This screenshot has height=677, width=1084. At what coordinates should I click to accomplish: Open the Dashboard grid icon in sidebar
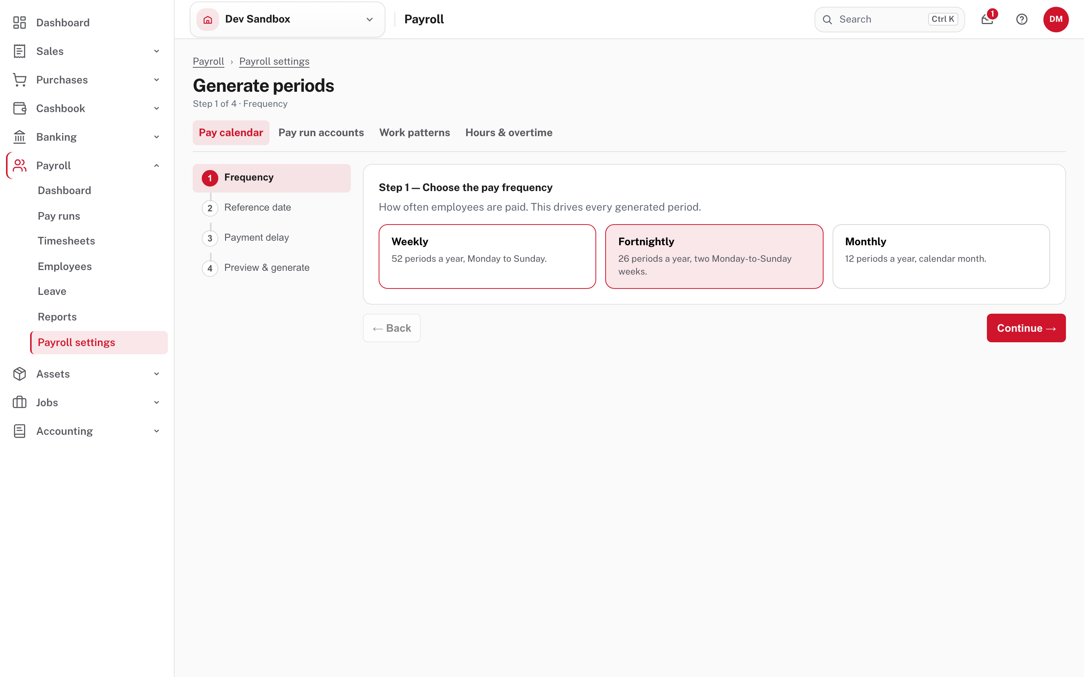pos(19,23)
